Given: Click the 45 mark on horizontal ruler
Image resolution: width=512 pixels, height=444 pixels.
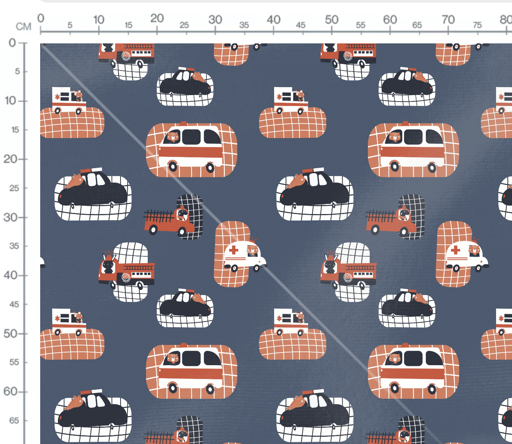Looking at the screenshot, I should [301, 25].
